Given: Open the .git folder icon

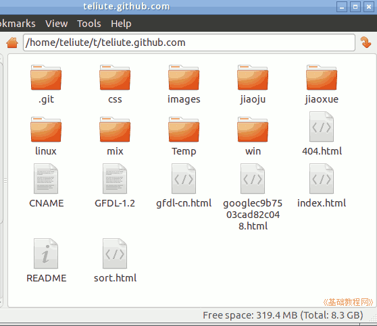Looking at the screenshot, I should point(46,77).
